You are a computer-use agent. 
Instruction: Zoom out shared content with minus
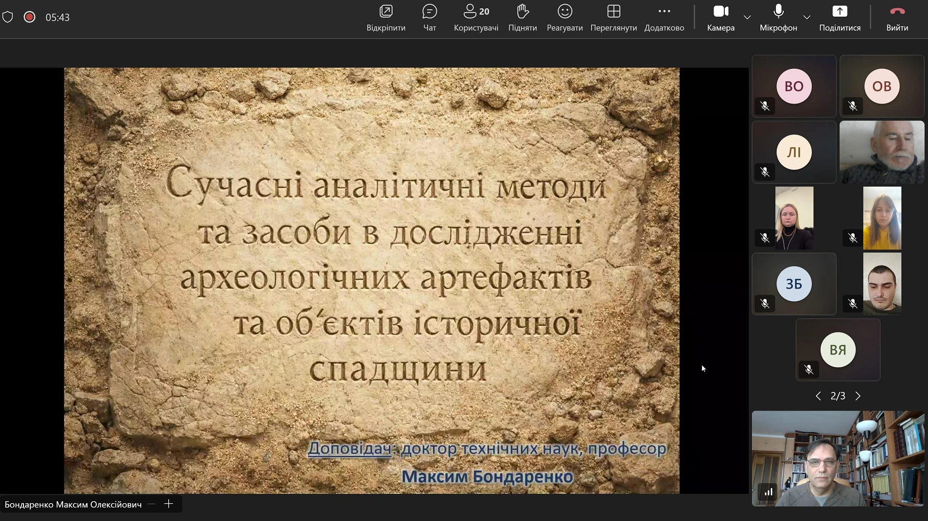(151, 504)
